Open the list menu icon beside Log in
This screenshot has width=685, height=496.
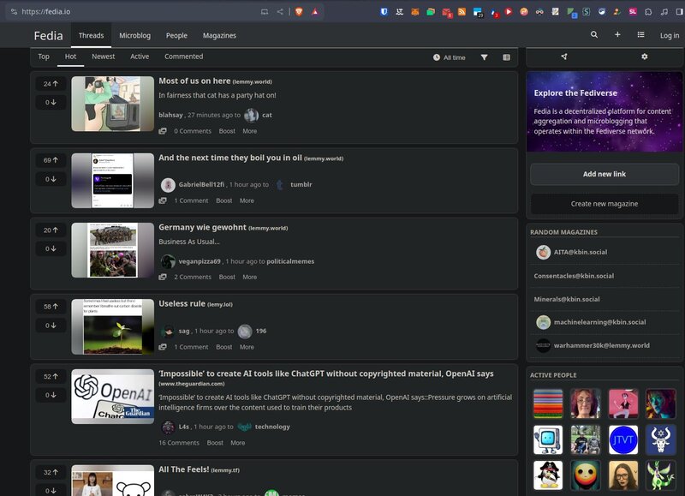640,35
